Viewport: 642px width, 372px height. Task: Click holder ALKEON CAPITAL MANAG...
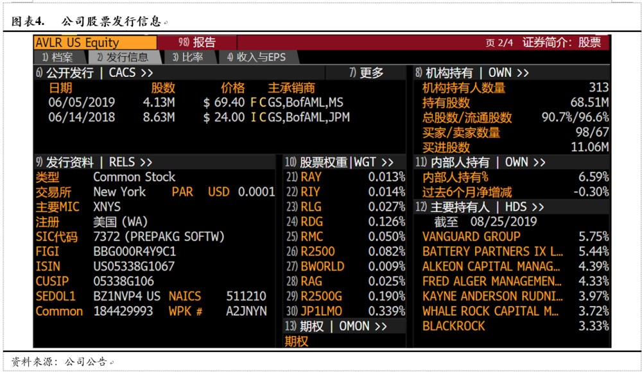point(491,266)
